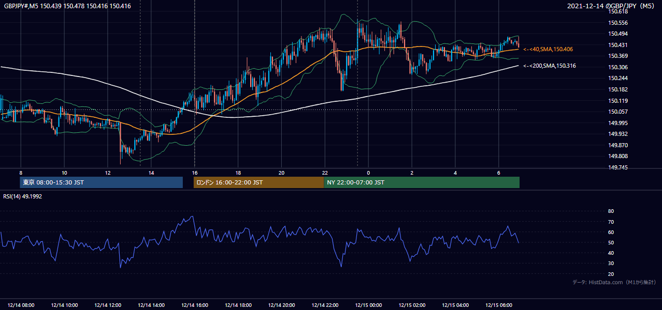Click the RSI(14) 49.1992 label
This screenshot has width=662, height=310.
pyautogui.click(x=23, y=196)
